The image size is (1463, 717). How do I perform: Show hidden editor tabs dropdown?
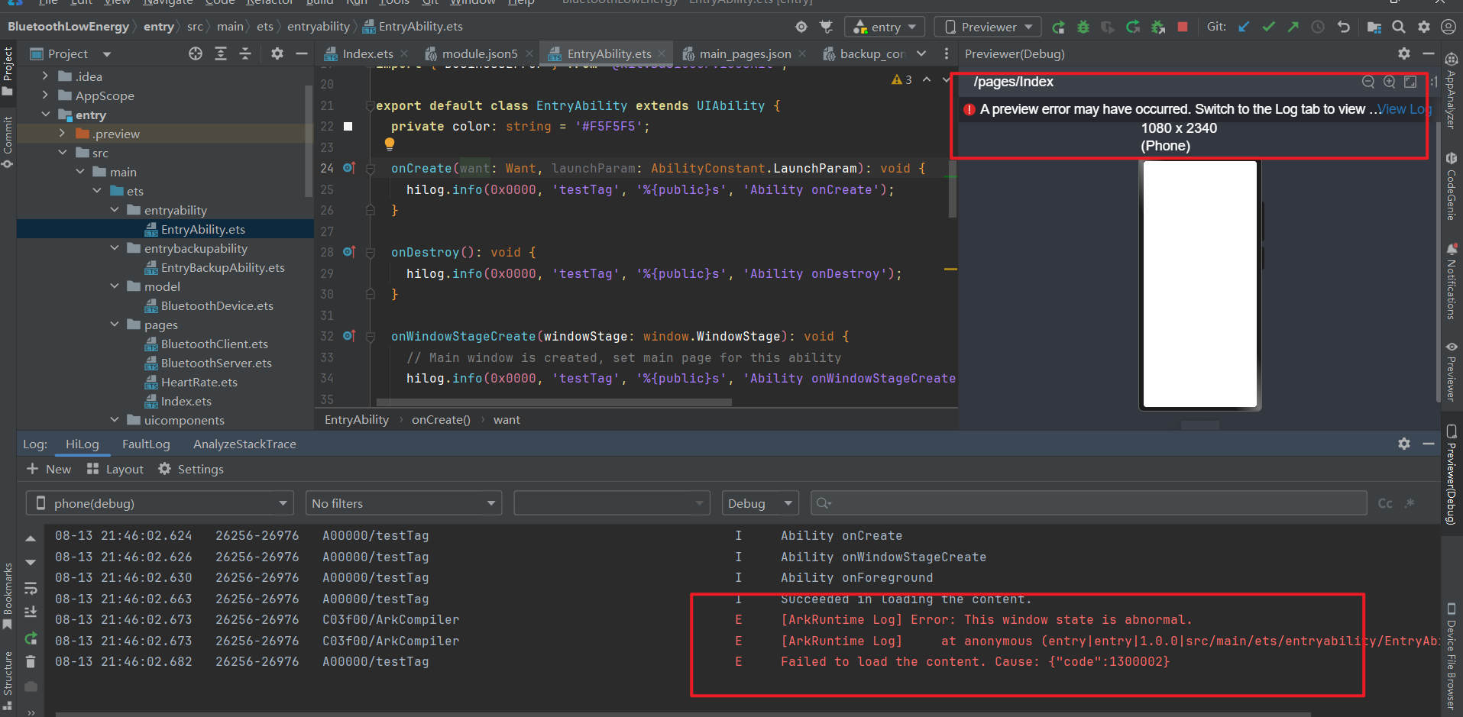click(x=921, y=53)
